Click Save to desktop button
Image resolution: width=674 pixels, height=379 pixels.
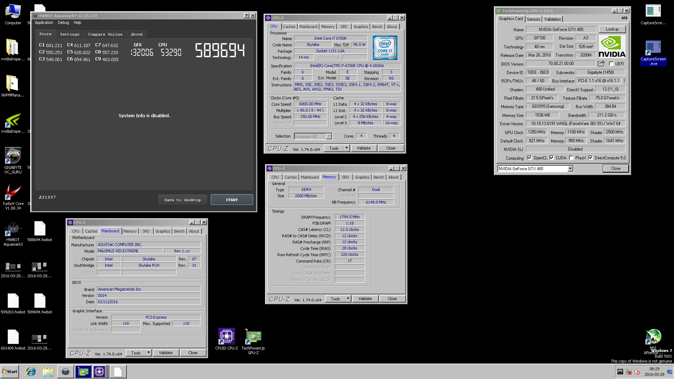(183, 200)
